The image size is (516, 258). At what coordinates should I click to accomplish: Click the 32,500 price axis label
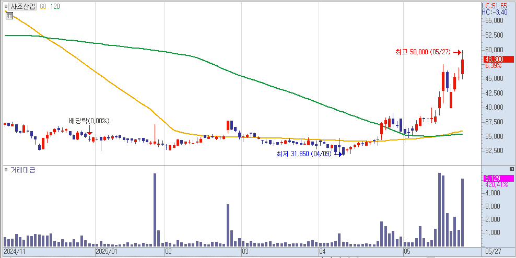click(x=495, y=150)
